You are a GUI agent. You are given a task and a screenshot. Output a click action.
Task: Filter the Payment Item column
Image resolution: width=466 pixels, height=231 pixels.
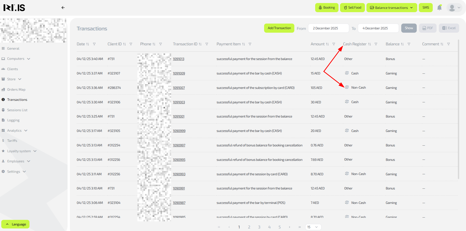coord(250,44)
